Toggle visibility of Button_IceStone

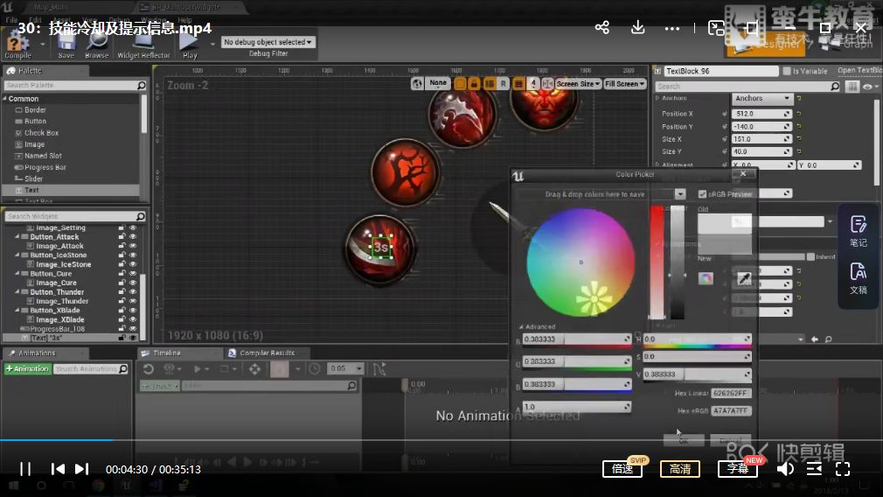click(x=133, y=255)
